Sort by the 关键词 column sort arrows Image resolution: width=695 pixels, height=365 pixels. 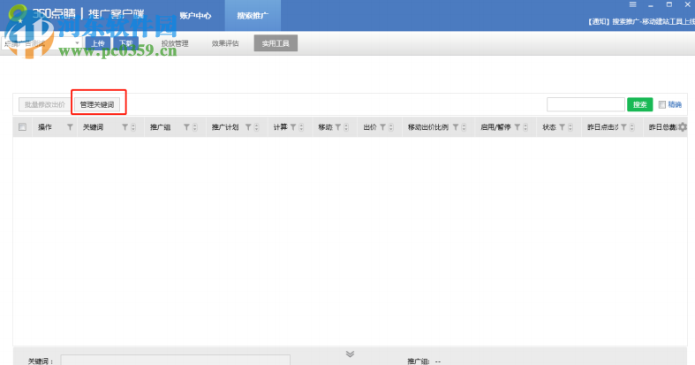tap(133, 127)
